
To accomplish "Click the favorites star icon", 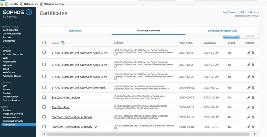I will pyautogui.click(x=2, y=4).
